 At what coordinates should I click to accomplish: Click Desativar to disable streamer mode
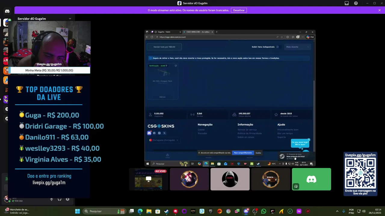click(239, 10)
